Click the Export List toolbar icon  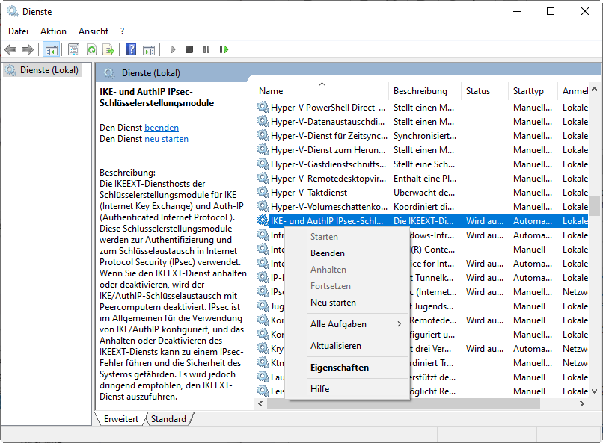(x=108, y=49)
